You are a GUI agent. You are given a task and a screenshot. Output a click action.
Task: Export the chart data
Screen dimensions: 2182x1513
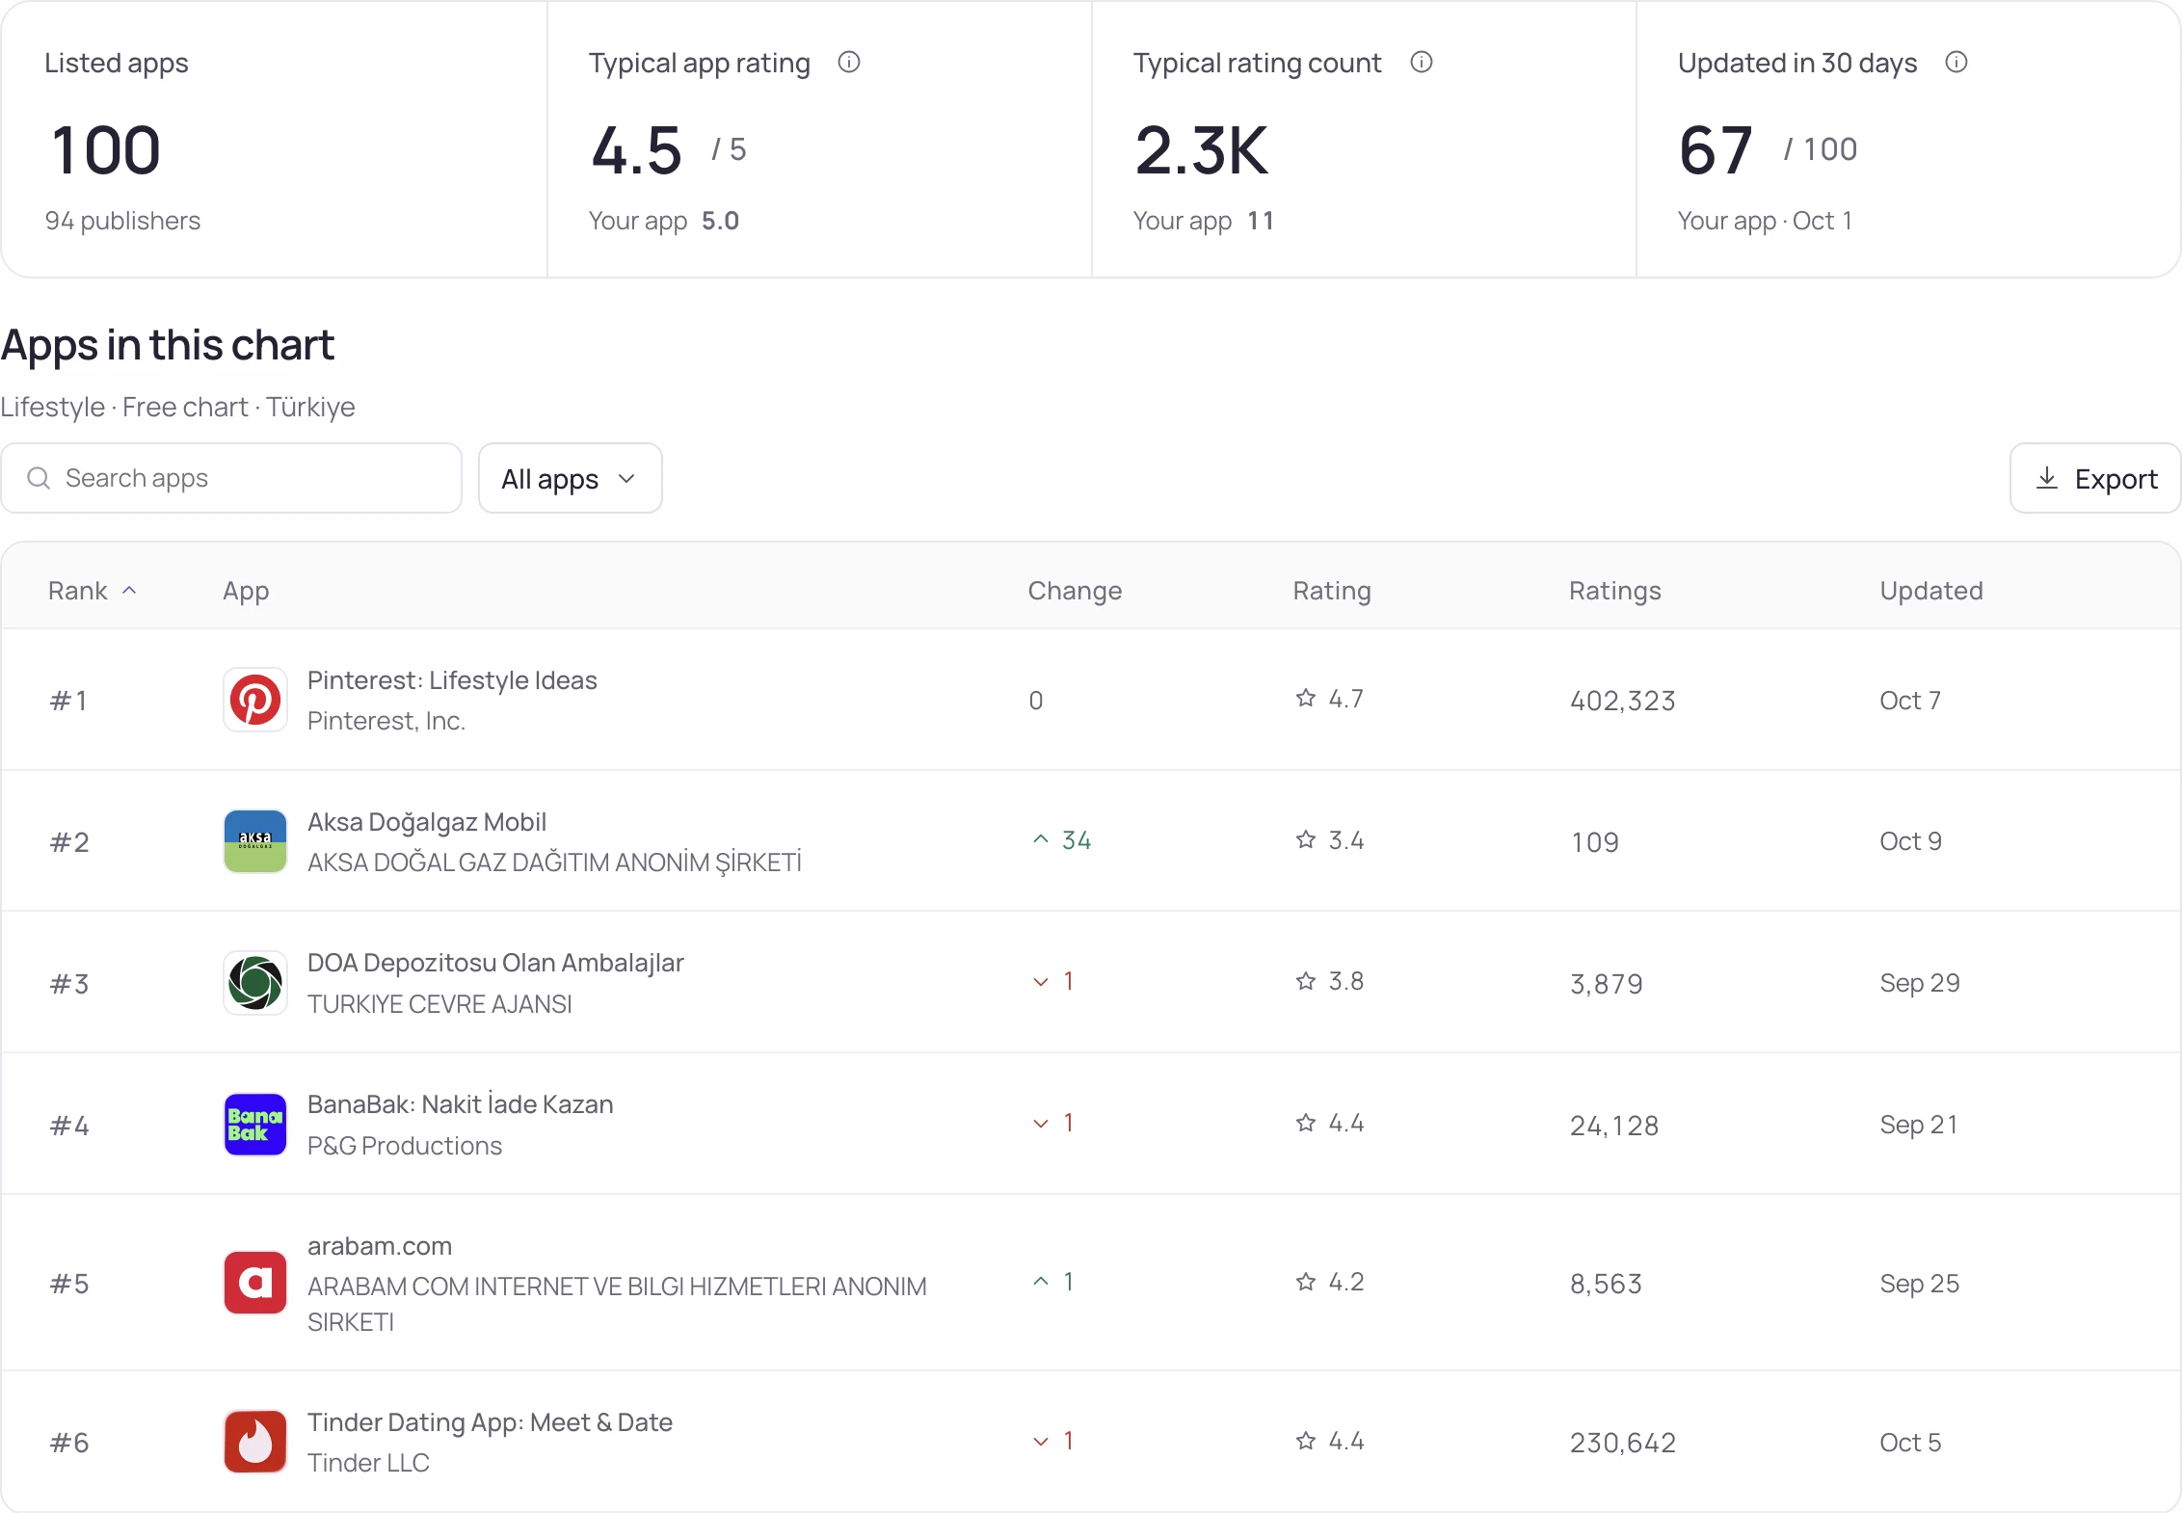(2095, 478)
